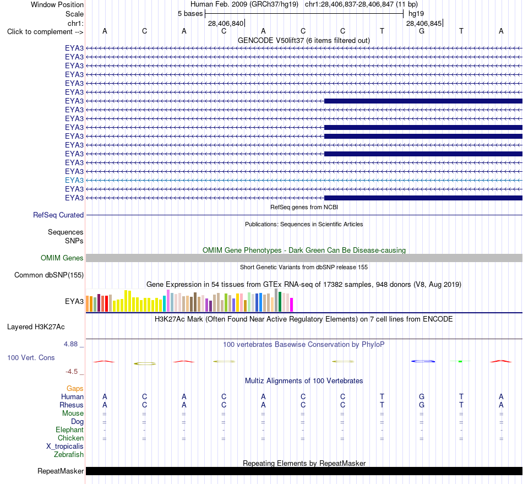523x484 pixels.
Task: Open 'Publications: Sequences in Scientific Articles' title
Action: click(x=304, y=224)
